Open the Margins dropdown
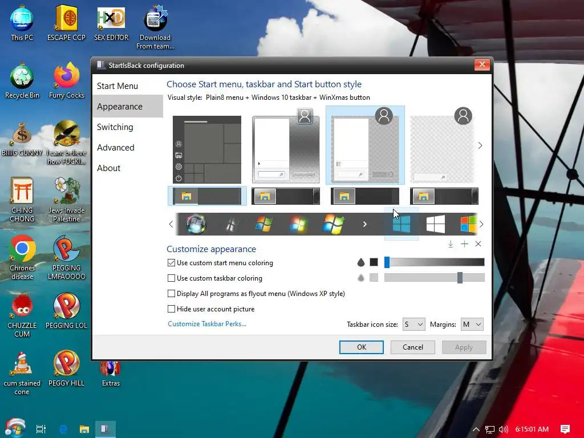This screenshot has width=584, height=438. (x=472, y=325)
